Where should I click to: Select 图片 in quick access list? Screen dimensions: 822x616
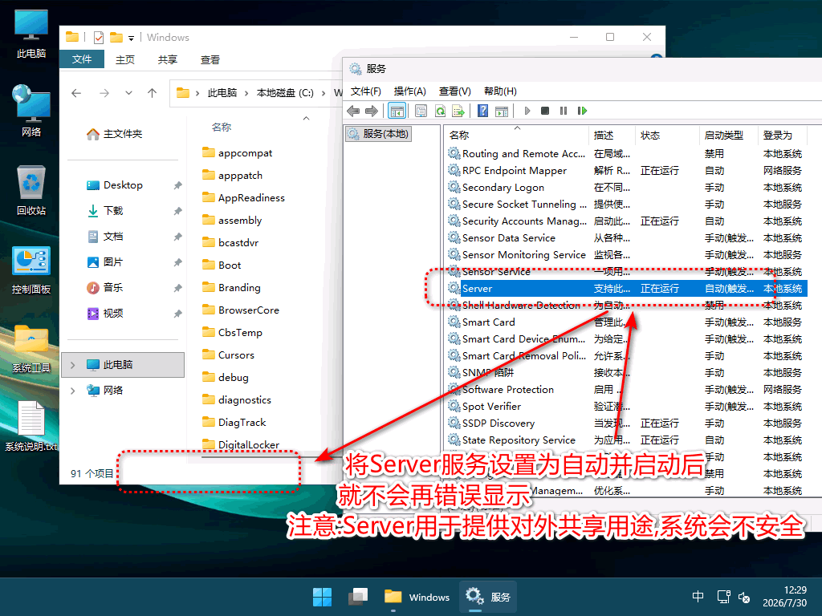tap(105, 262)
